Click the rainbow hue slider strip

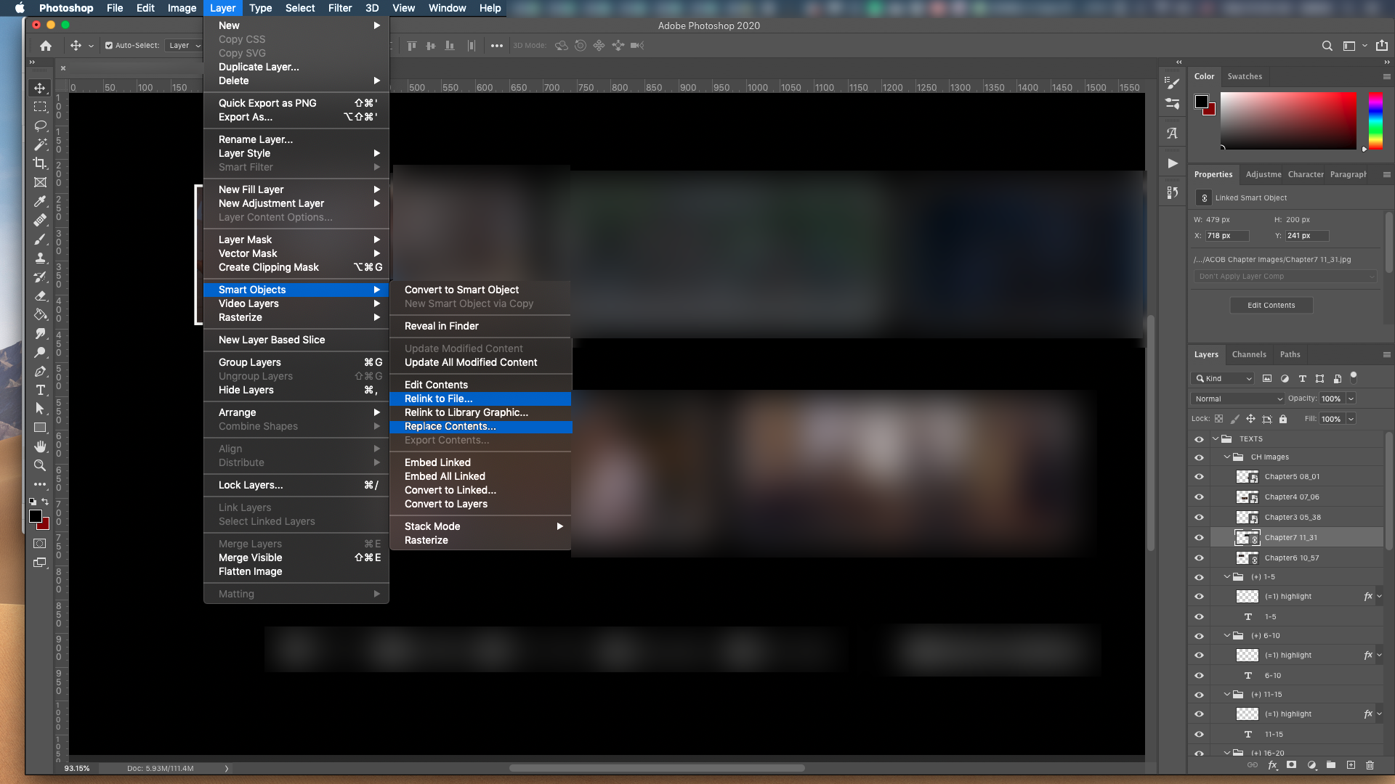(x=1375, y=121)
